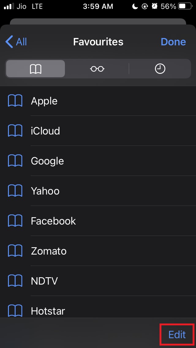Click the bookmark icon beside Hotstar

(15, 311)
